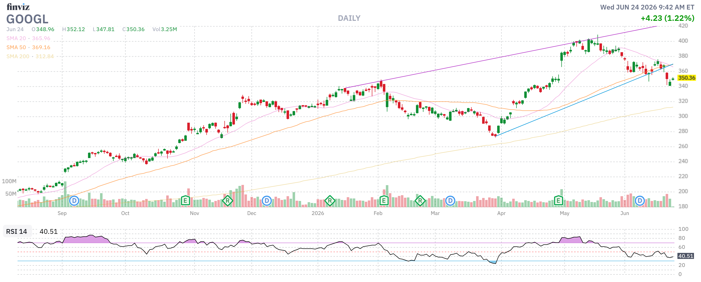This screenshot has height=282, width=701.
Task: Click the December dividend D marker
Action: [x=267, y=201]
